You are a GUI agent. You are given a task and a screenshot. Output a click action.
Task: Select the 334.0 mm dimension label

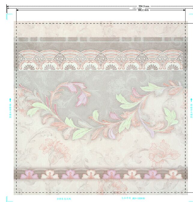pyautogui.click(x=144, y=6)
